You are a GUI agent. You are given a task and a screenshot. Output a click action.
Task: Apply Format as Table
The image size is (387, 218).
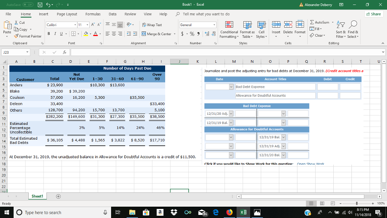(x=248, y=30)
